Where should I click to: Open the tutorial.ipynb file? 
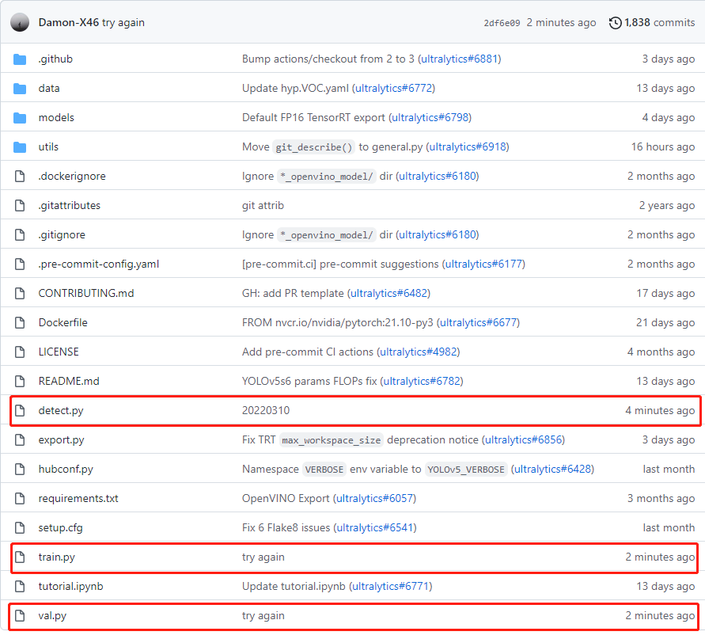[70, 586]
